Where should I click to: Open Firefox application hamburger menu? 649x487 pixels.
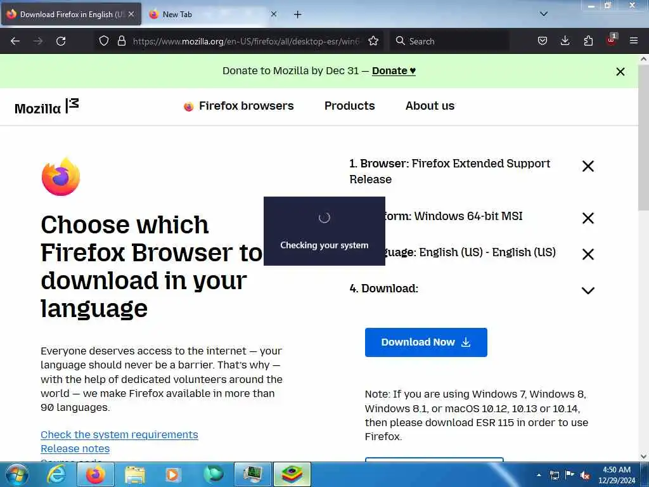(x=634, y=41)
